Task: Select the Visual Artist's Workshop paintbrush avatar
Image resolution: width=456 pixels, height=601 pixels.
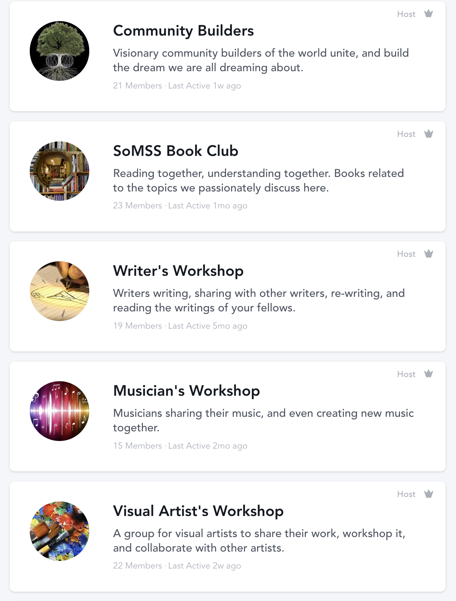Action: point(60,531)
